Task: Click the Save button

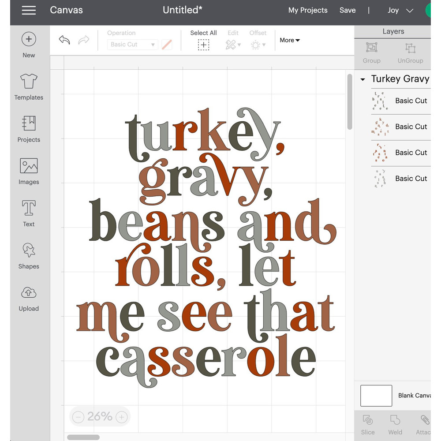Action: pyautogui.click(x=348, y=10)
